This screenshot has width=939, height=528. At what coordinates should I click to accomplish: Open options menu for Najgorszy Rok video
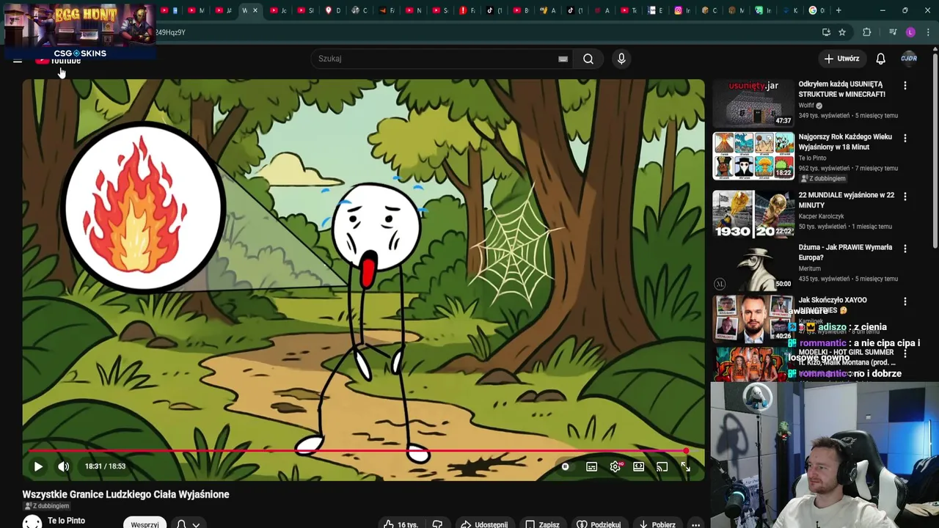[905, 138]
